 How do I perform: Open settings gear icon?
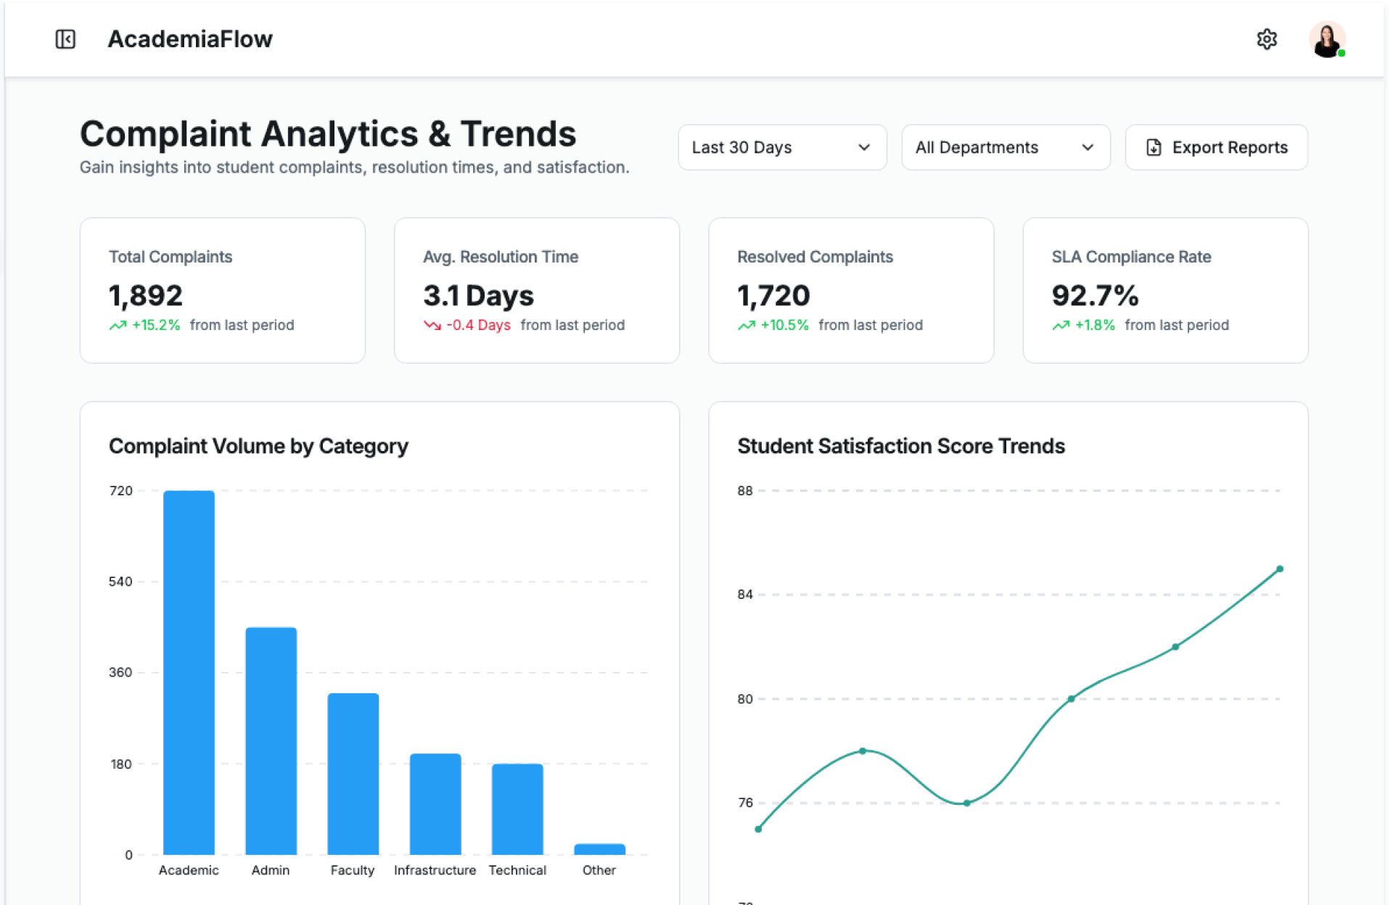pyautogui.click(x=1266, y=39)
